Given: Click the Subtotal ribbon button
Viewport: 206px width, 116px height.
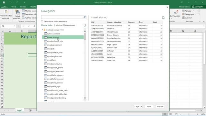Looking at the screenshot, I should click(187, 18).
